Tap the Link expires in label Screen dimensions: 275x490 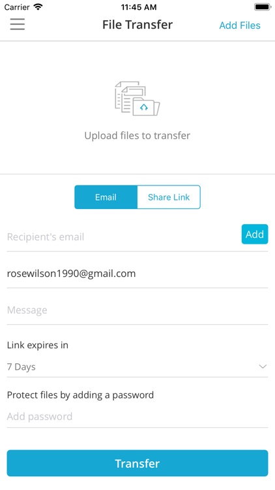(x=37, y=345)
